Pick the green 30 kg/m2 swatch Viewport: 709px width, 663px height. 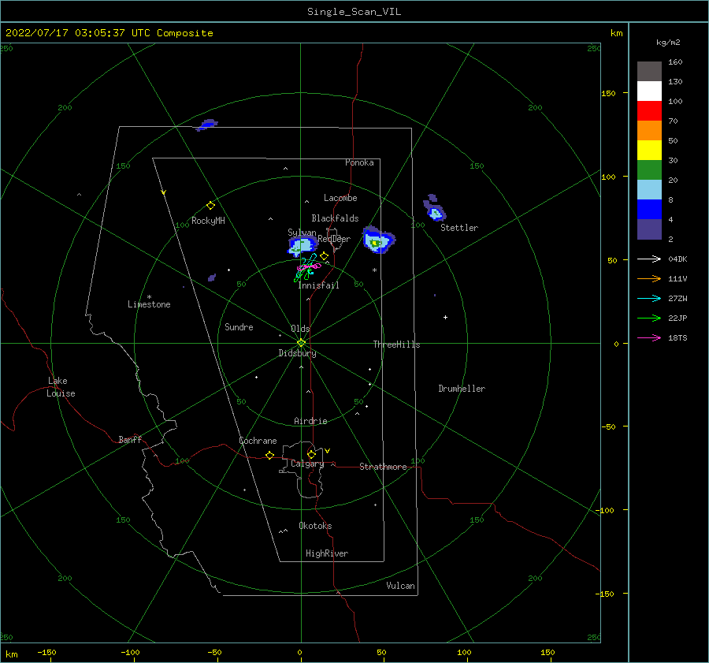(x=649, y=169)
